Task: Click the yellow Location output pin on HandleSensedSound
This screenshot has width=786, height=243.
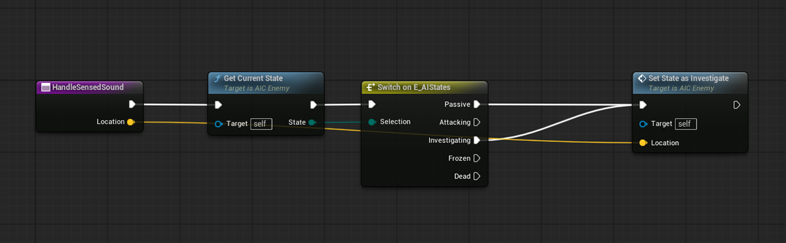Action: [x=131, y=121]
